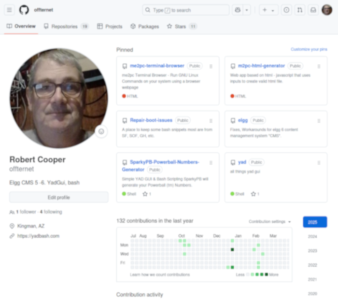The image size is (338, 302).
Task: Click the star icon on yad repo
Action: click(253, 194)
